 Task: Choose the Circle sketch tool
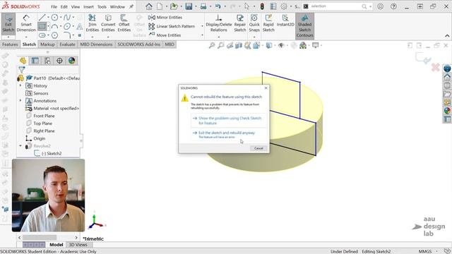[x=54, y=18]
